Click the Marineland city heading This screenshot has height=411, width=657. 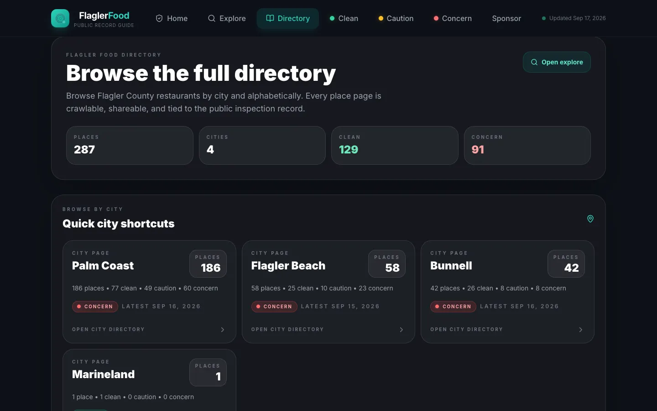[x=104, y=374]
